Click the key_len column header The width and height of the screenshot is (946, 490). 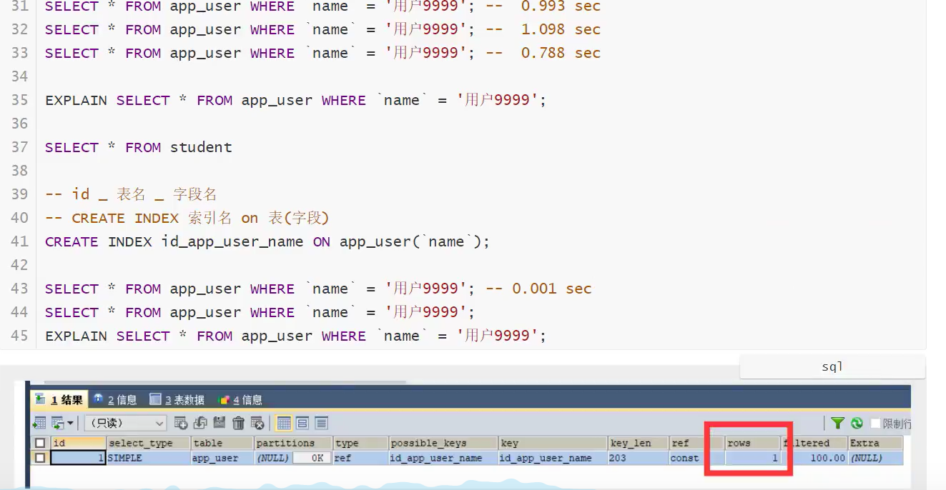click(638, 443)
